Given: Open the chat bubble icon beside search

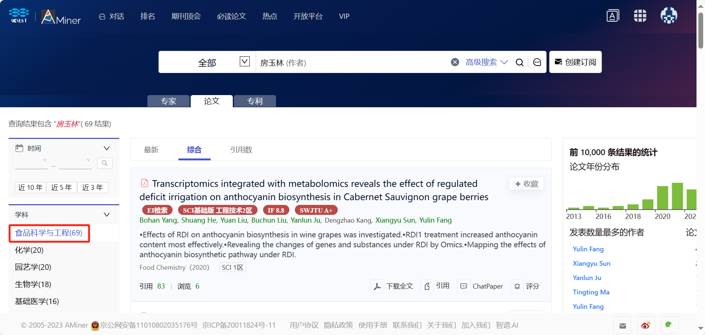Looking at the screenshot, I should [537, 62].
